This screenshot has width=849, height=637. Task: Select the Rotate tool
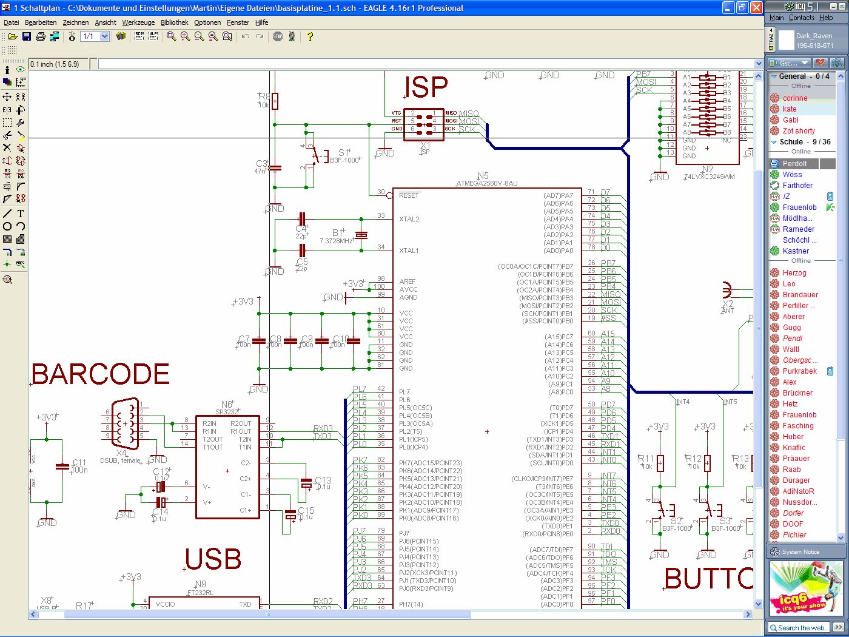click(x=21, y=110)
